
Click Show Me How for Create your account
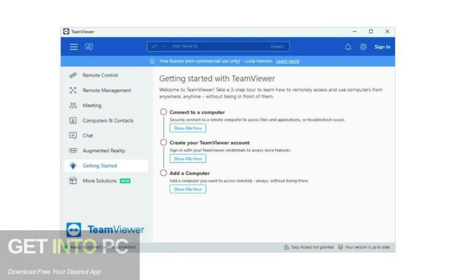pos(188,159)
